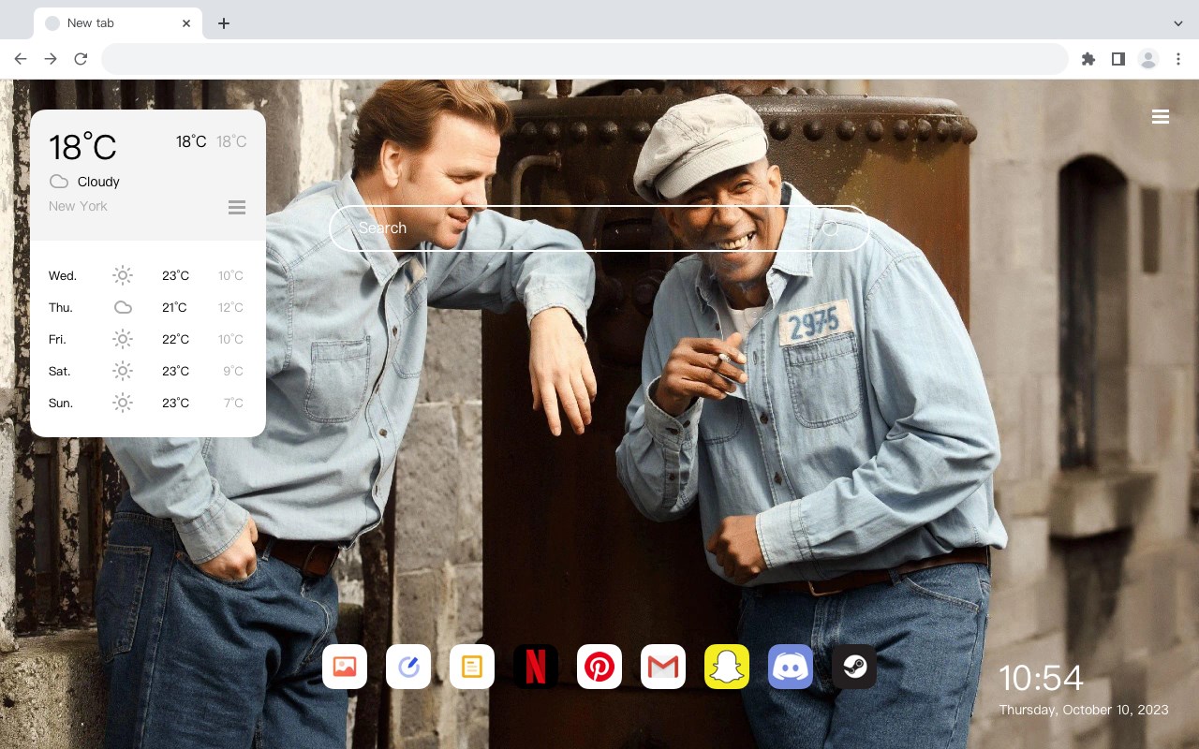Click the sun icon in the Sat. row
The image size is (1199, 749).
[x=123, y=371]
